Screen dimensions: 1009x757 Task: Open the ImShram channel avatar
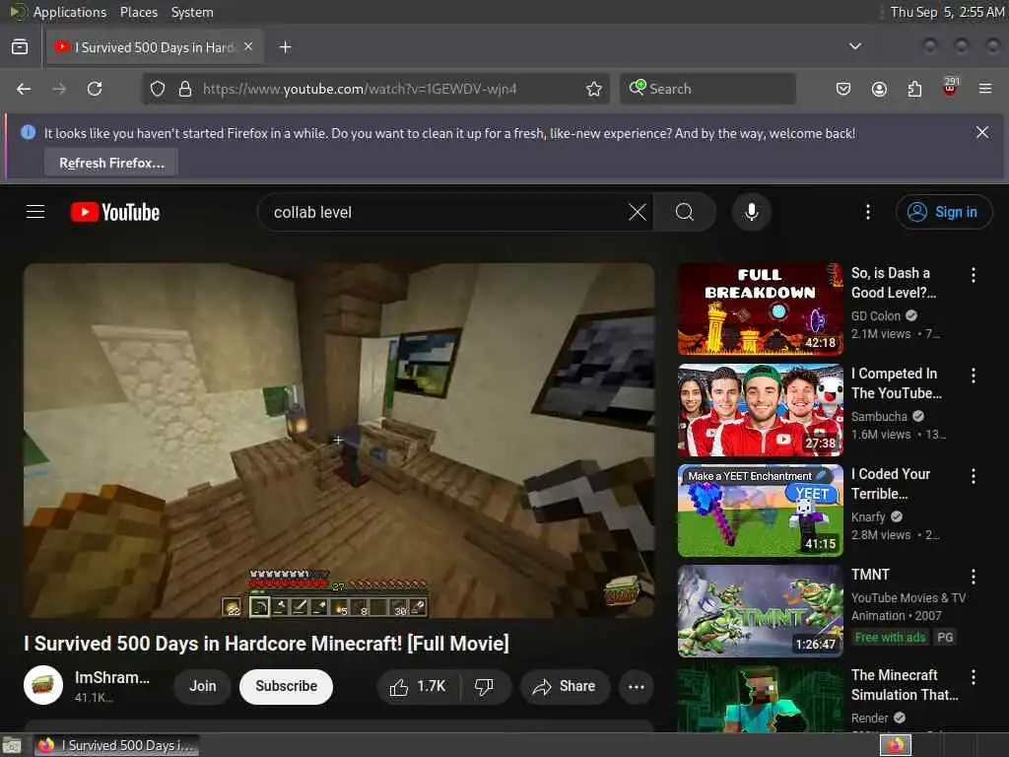[x=43, y=685]
